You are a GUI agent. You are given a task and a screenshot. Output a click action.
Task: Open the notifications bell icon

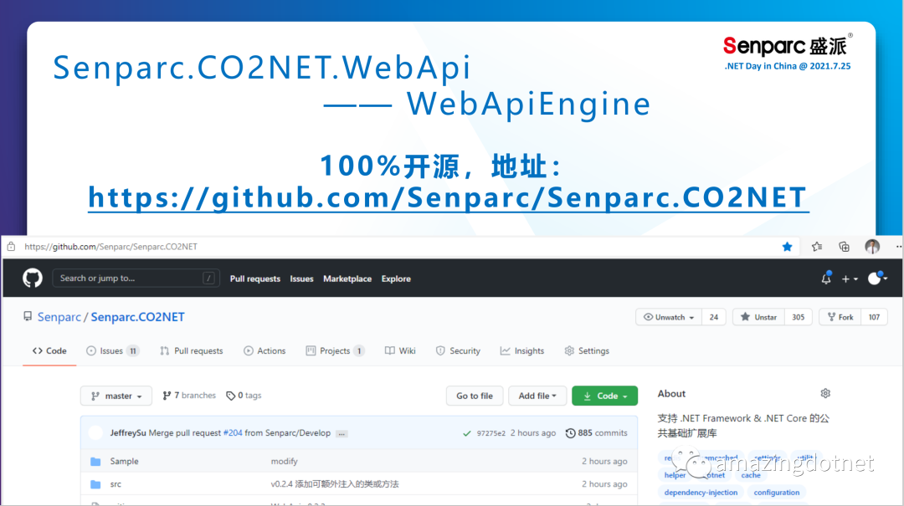point(826,279)
